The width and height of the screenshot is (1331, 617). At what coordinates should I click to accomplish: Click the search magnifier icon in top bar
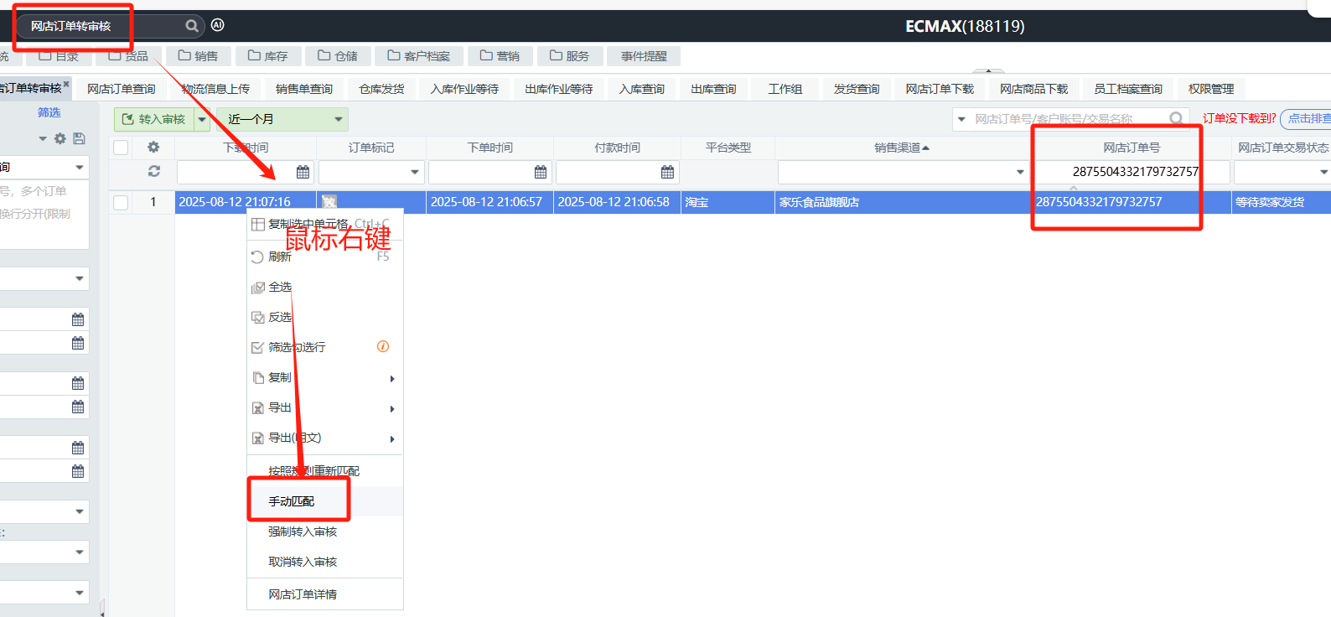[x=192, y=26]
